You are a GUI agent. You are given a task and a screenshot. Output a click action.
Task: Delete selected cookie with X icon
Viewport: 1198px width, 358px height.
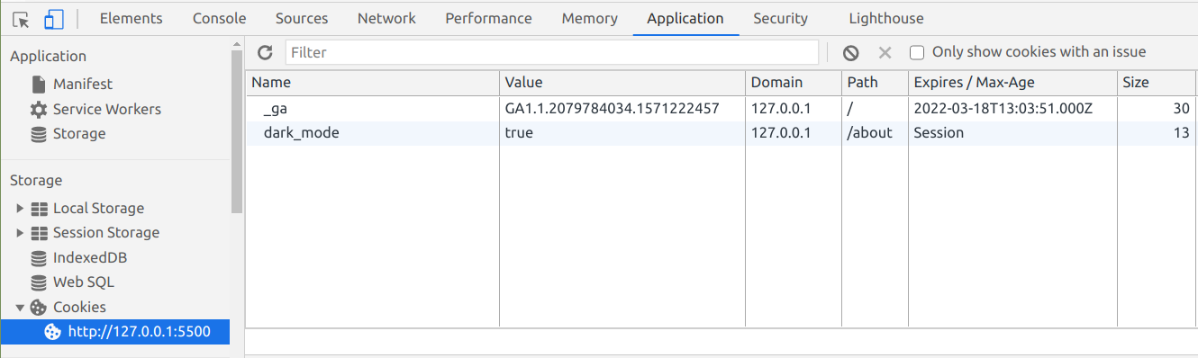click(885, 53)
